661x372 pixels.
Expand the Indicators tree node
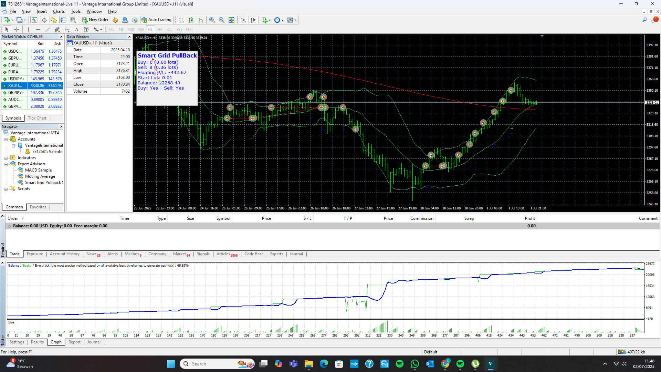6,158
